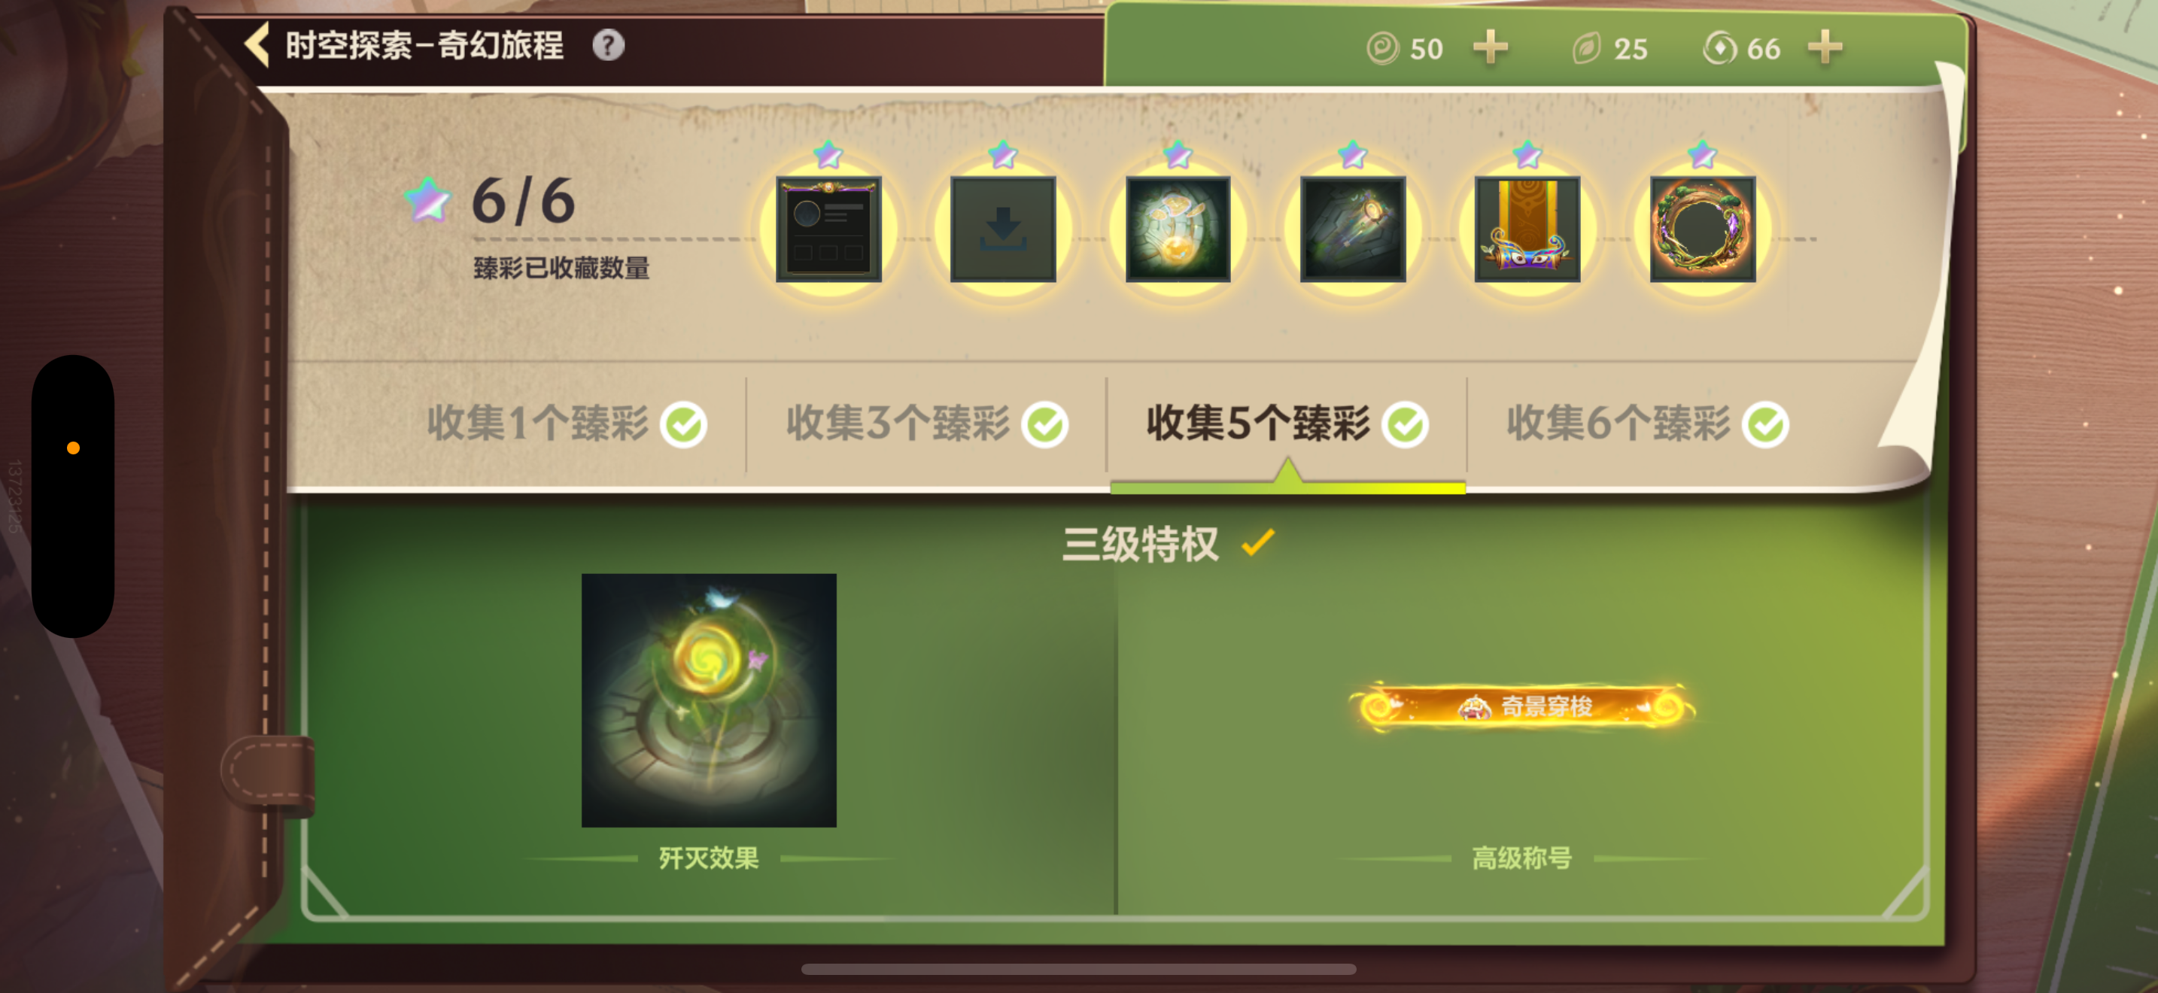Tap the download arrow reward icon
The width and height of the screenshot is (2158, 993).
pyautogui.click(x=1003, y=229)
